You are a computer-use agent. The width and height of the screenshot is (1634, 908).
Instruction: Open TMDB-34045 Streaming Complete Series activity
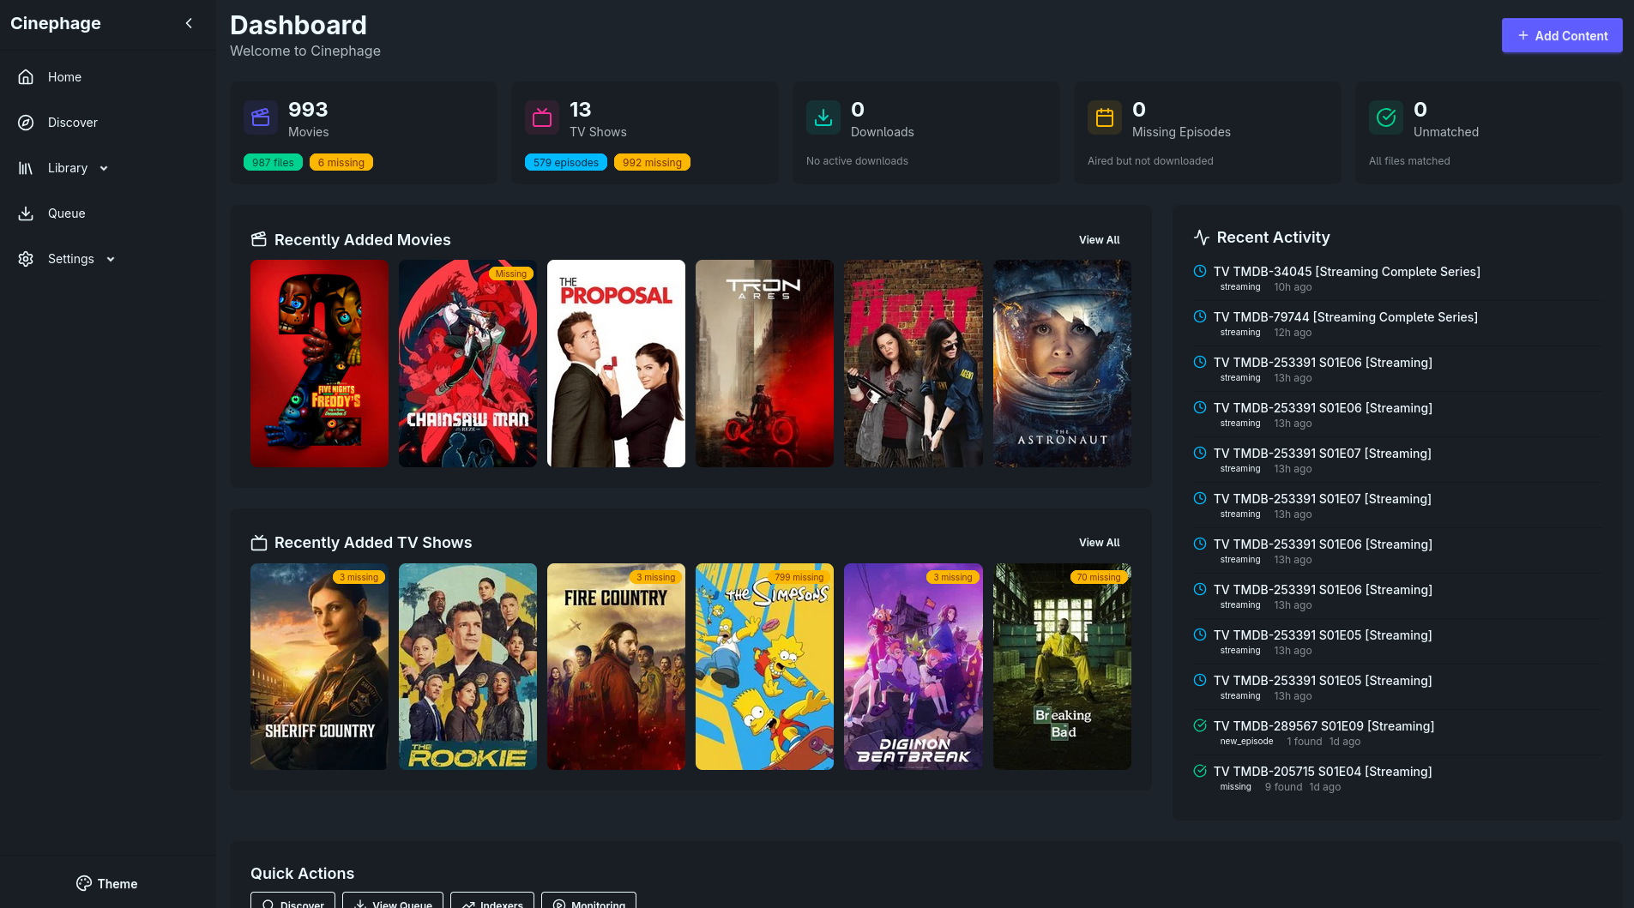point(1346,272)
